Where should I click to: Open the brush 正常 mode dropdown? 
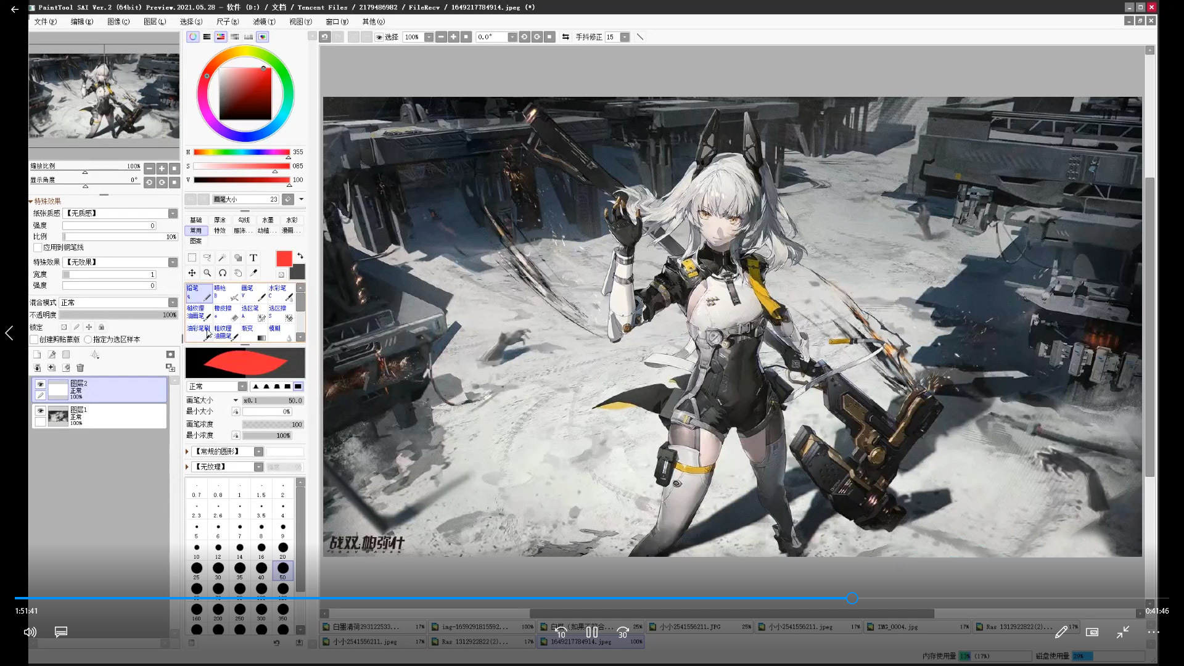[x=242, y=387]
